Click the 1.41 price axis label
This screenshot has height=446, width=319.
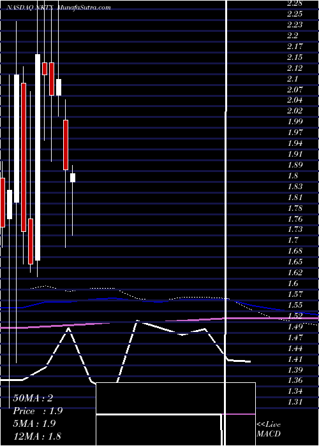295,359
